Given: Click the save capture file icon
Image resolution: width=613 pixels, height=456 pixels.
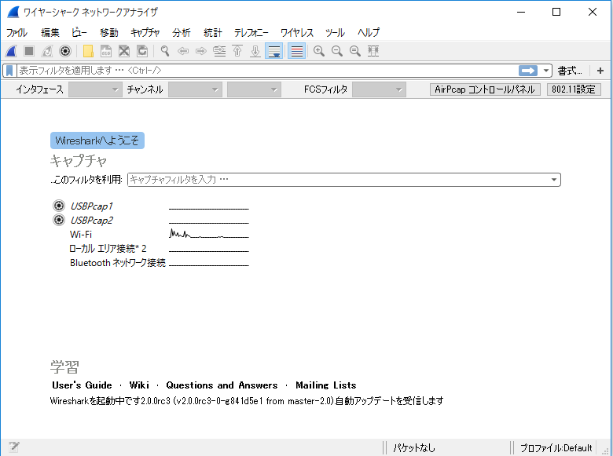Looking at the screenshot, I should tap(106, 51).
